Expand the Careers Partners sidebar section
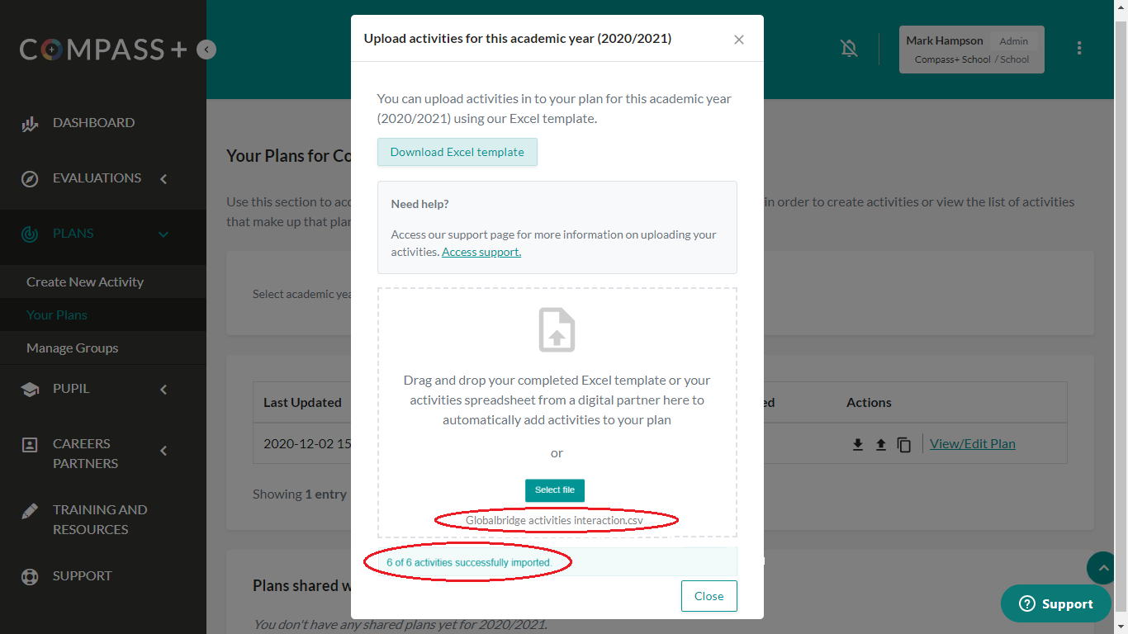The image size is (1128, 634). [x=164, y=451]
